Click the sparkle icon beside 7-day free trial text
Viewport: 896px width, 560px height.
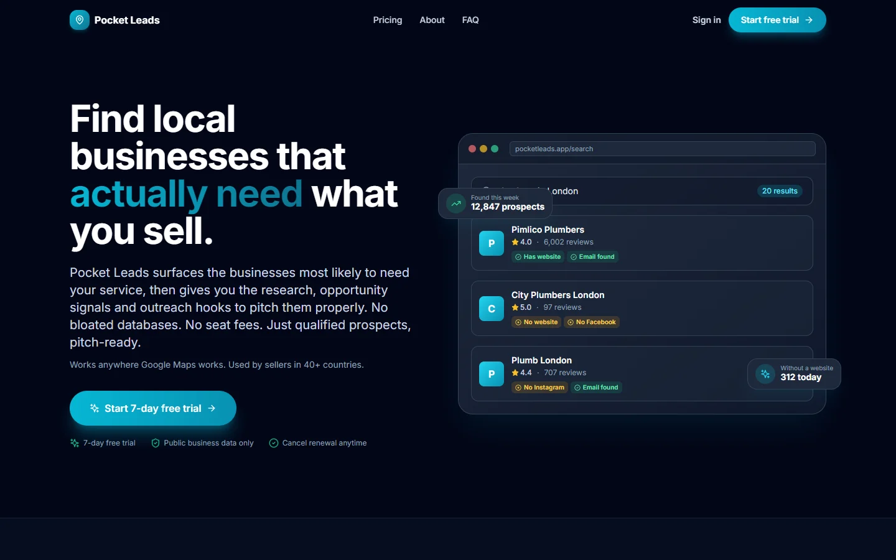75,443
